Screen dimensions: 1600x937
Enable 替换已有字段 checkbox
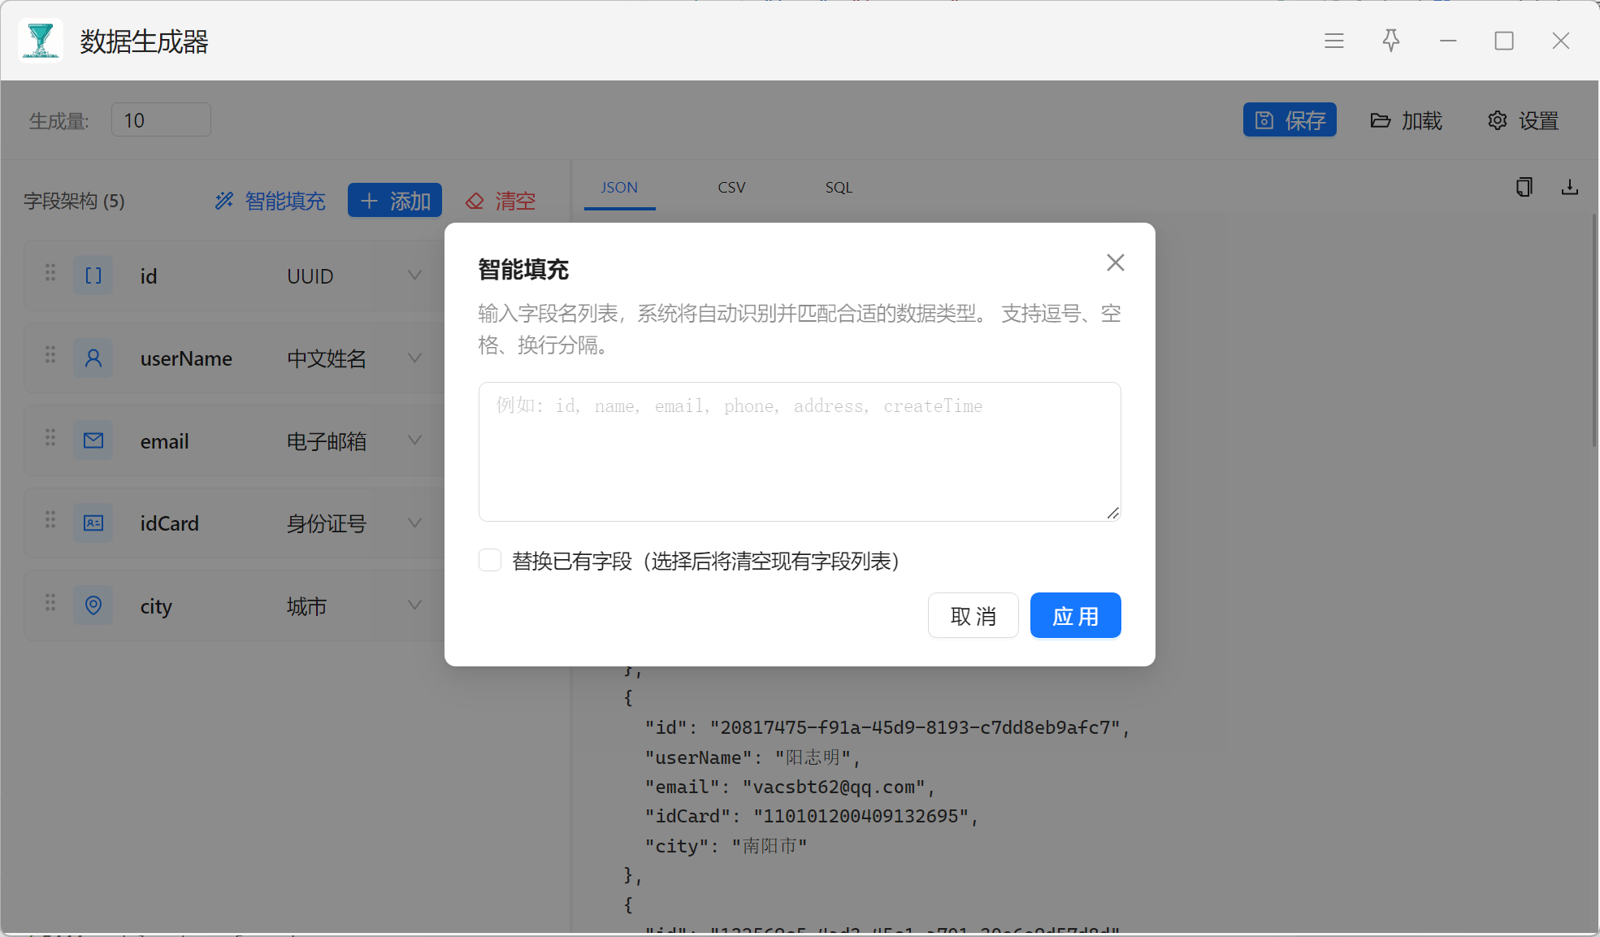(490, 560)
